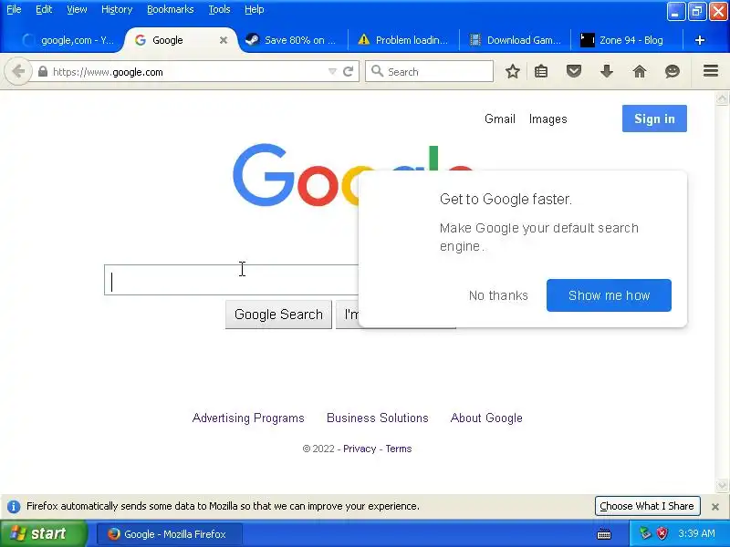Click the Google search text box

pos(232,280)
